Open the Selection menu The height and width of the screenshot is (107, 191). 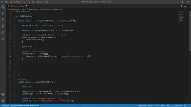pyautogui.click(x=18, y=2)
